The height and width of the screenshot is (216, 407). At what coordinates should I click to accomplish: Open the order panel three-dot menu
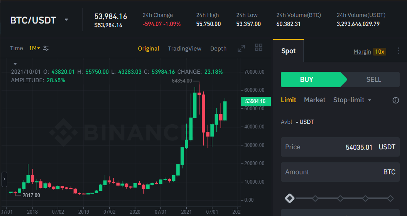[x=399, y=51]
